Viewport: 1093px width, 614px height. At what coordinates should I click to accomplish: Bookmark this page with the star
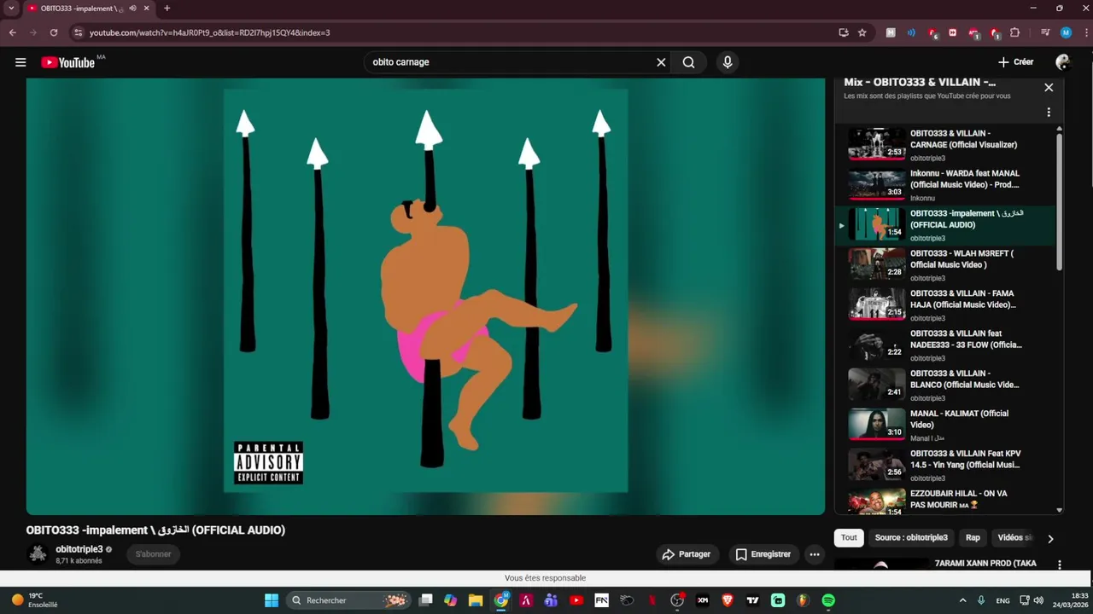pyautogui.click(x=862, y=32)
